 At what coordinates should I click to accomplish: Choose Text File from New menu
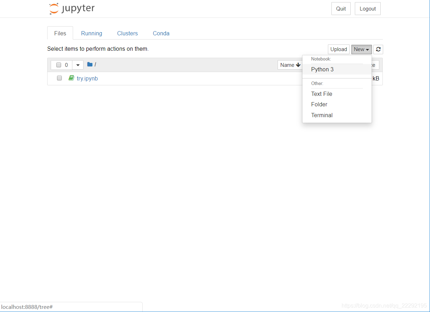point(322,94)
